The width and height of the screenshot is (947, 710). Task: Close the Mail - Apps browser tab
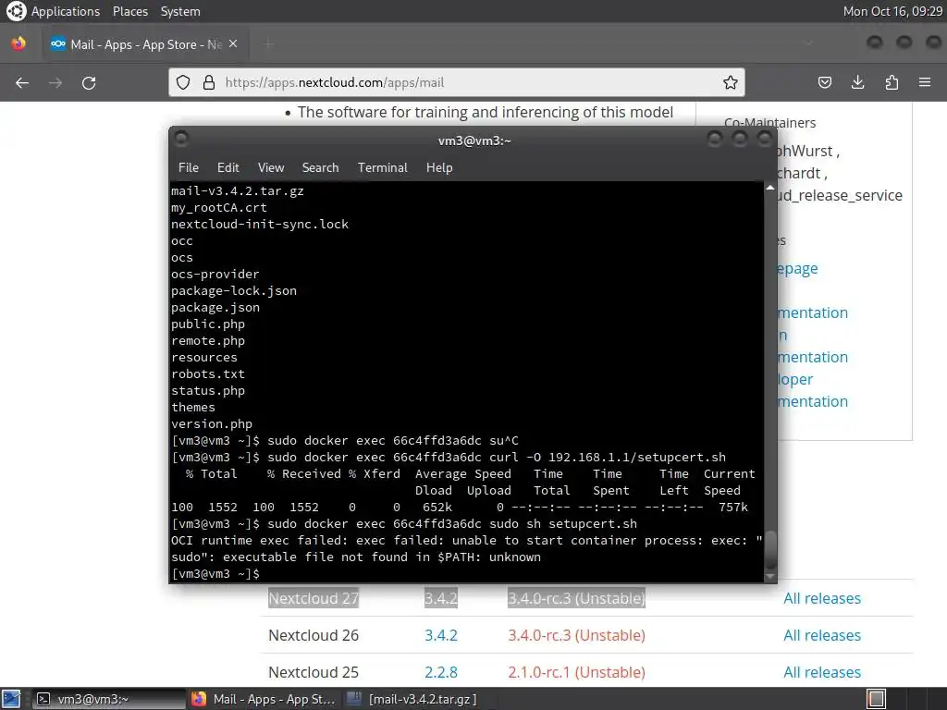click(x=233, y=44)
